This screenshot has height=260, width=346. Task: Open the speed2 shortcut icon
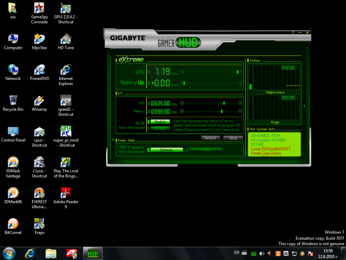tap(66, 106)
